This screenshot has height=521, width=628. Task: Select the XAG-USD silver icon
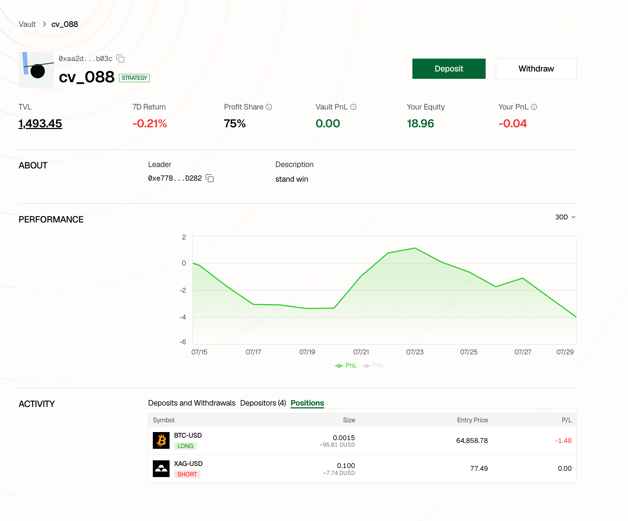coord(161,469)
